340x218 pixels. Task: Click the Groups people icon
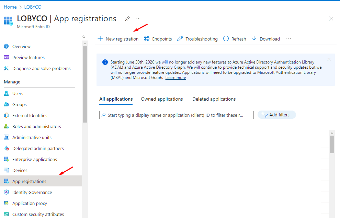pos(6,104)
